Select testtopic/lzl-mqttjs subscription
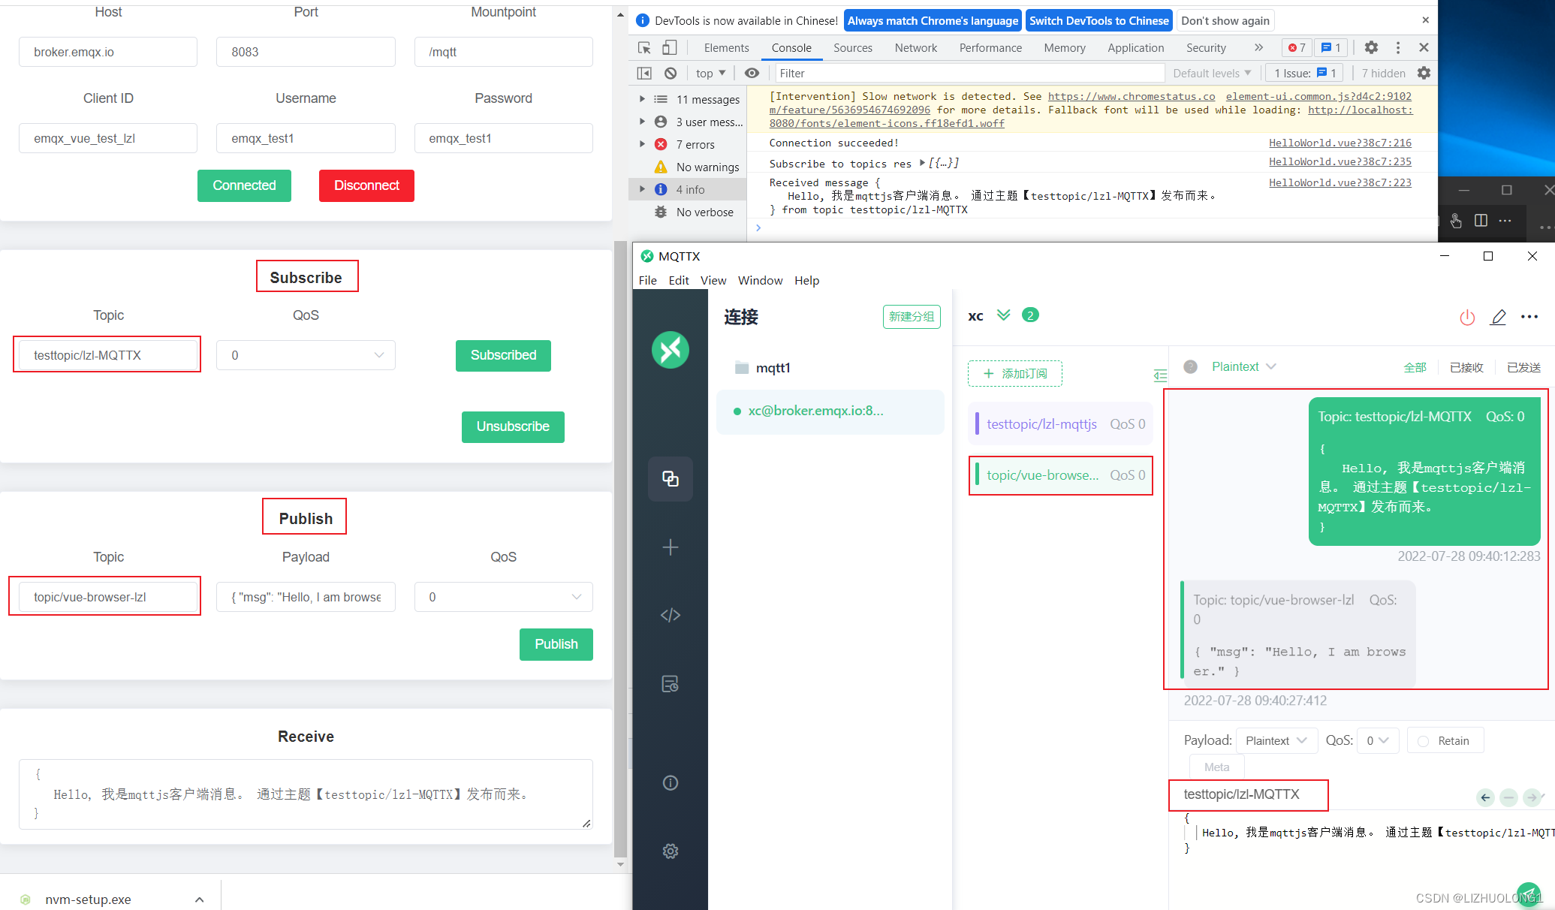Viewport: 1555px width, 910px height. tap(1060, 424)
